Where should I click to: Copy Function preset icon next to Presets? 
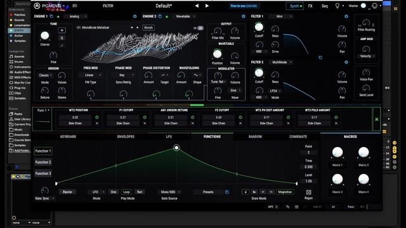pyautogui.click(x=227, y=192)
